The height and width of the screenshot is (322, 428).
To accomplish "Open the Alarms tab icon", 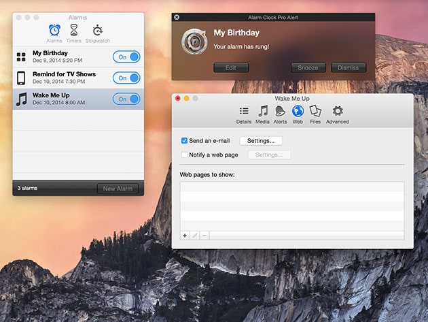I will pyautogui.click(x=54, y=30).
